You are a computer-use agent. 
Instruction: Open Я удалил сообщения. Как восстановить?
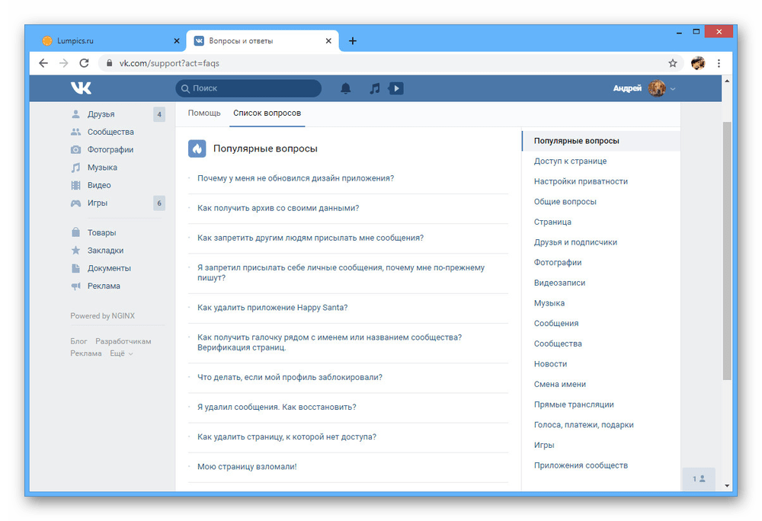point(277,408)
